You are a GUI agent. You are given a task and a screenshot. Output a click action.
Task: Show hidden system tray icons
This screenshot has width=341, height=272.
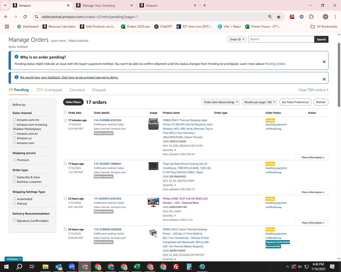tap(287, 267)
